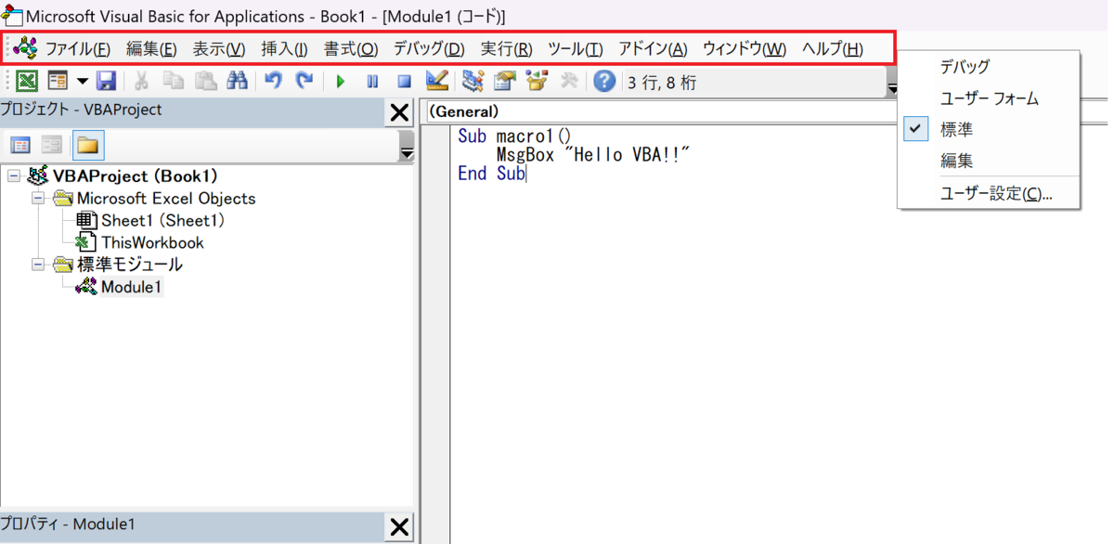
Task: Enable the デバッグ toolbar in popup
Action: 989,67
